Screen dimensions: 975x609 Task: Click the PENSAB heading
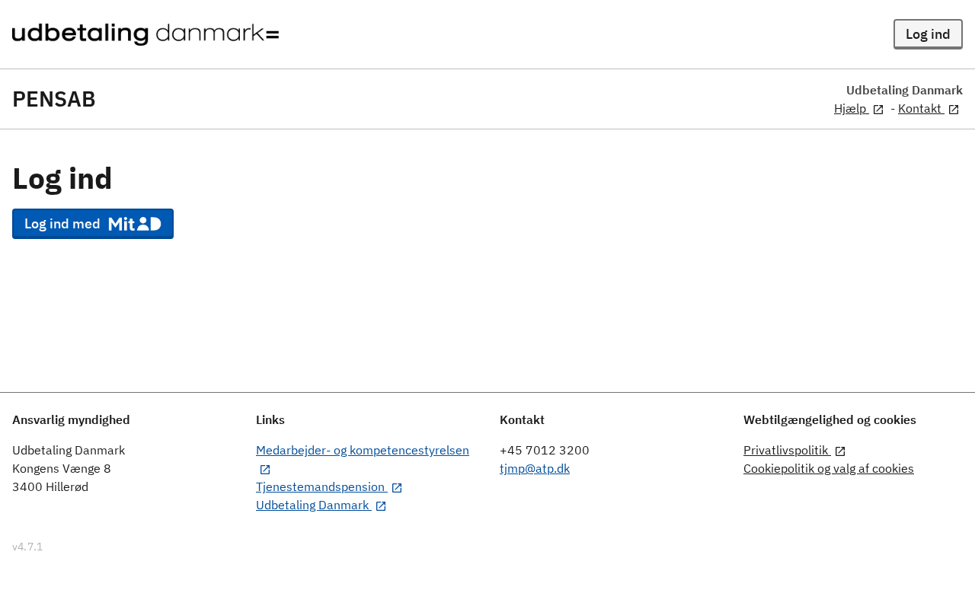click(54, 100)
